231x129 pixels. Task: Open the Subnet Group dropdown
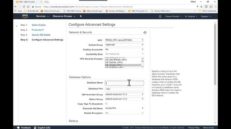coord(124,44)
